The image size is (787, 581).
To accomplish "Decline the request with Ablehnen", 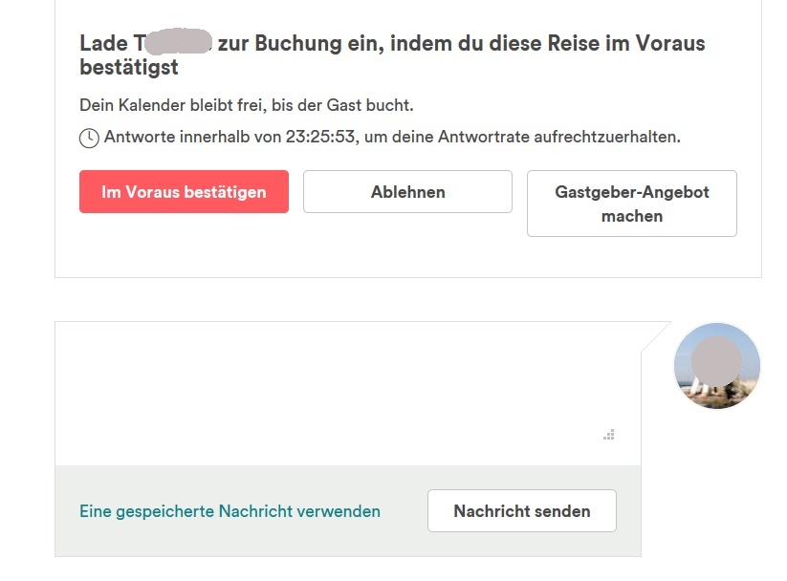I will [407, 192].
